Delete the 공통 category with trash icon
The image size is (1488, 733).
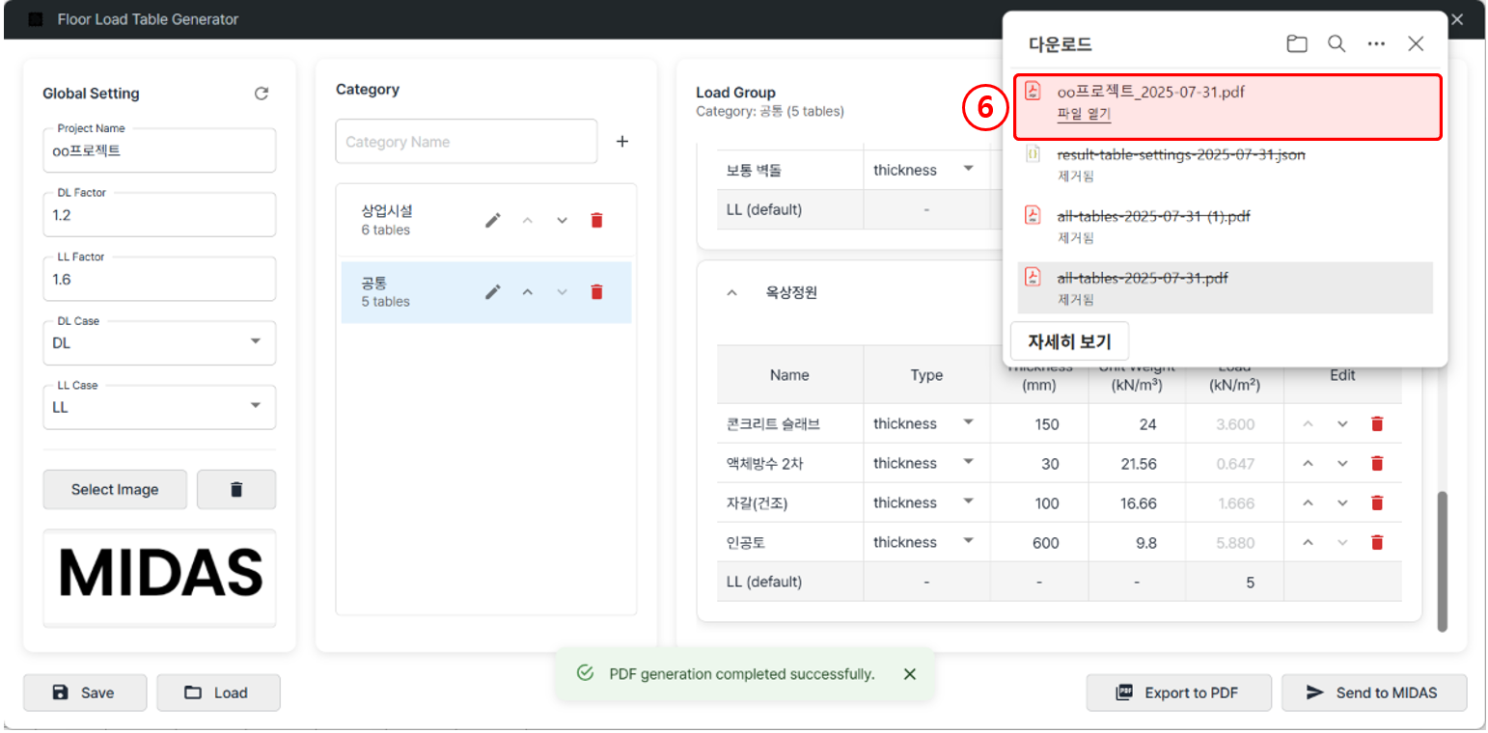(x=596, y=291)
